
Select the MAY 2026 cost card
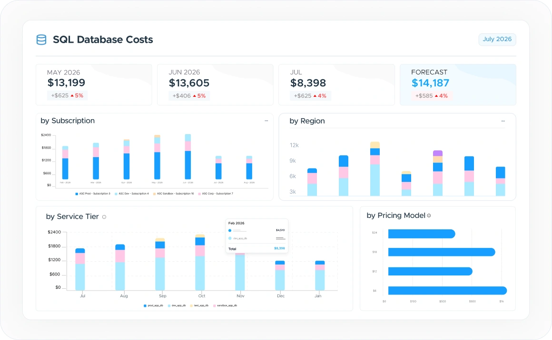click(94, 85)
